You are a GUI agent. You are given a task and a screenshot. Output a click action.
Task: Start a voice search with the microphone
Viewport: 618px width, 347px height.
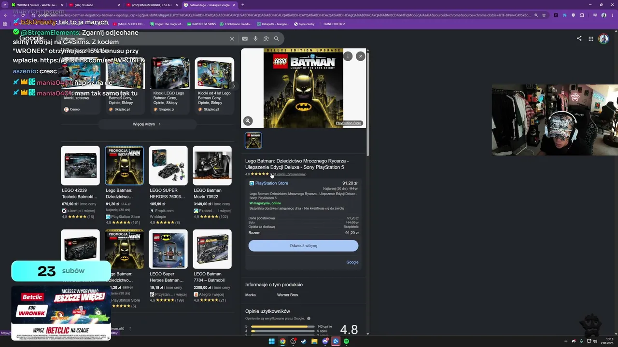coord(255,39)
